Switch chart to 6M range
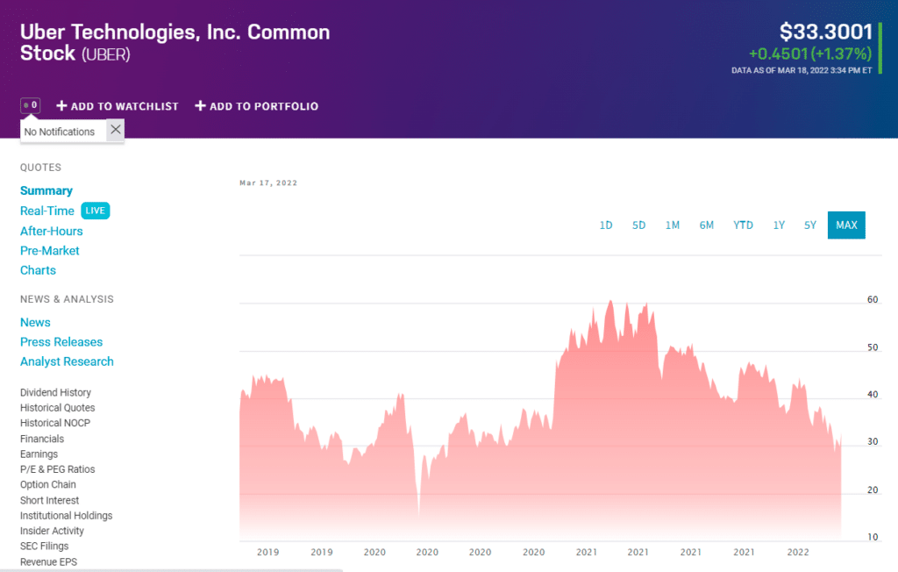This screenshot has height=572, width=898. [707, 225]
